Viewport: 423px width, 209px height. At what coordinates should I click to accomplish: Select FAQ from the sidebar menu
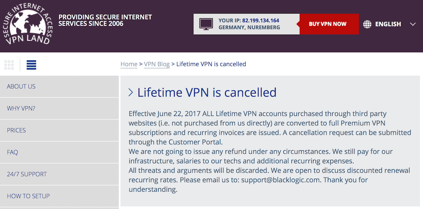coord(12,152)
